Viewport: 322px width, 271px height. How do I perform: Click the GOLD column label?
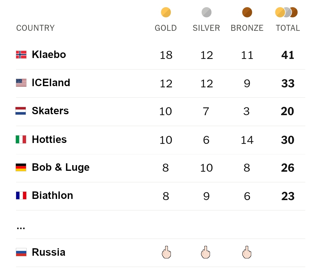(x=166, y=28)
